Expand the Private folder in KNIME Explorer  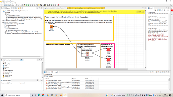[x=4, y=12]
